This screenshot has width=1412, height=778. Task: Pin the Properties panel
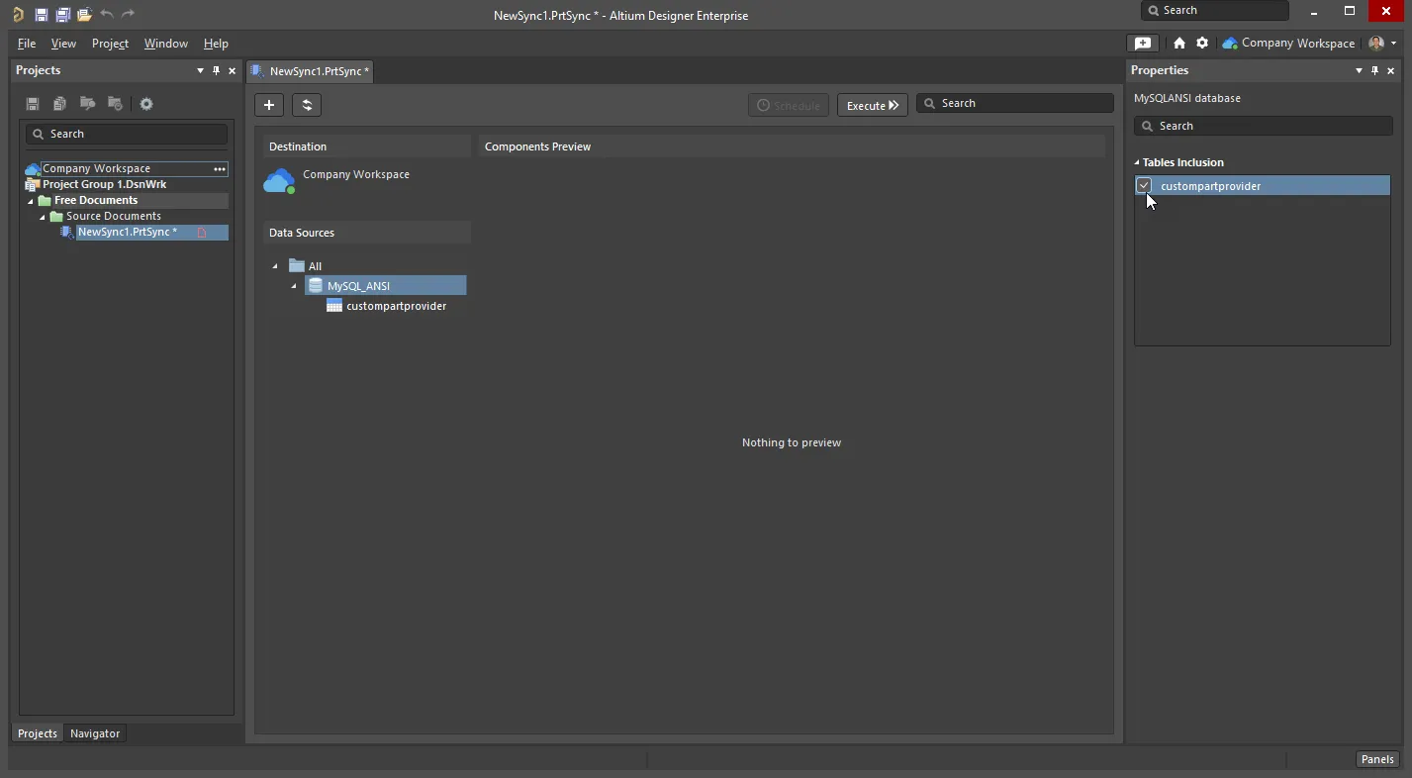tap(1374, 70)
